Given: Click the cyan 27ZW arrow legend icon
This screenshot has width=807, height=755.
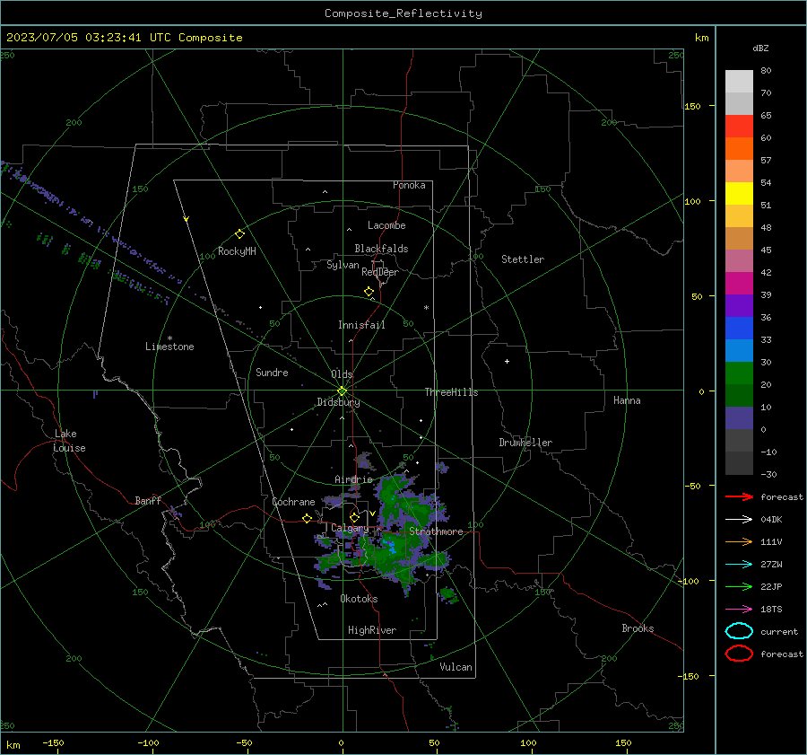Looking at the screenshot, I should click(739, 565).
